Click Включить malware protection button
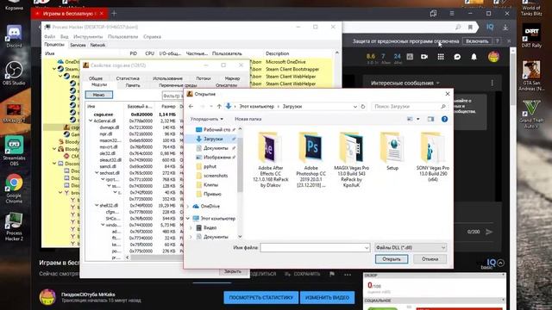 point(477,41)
